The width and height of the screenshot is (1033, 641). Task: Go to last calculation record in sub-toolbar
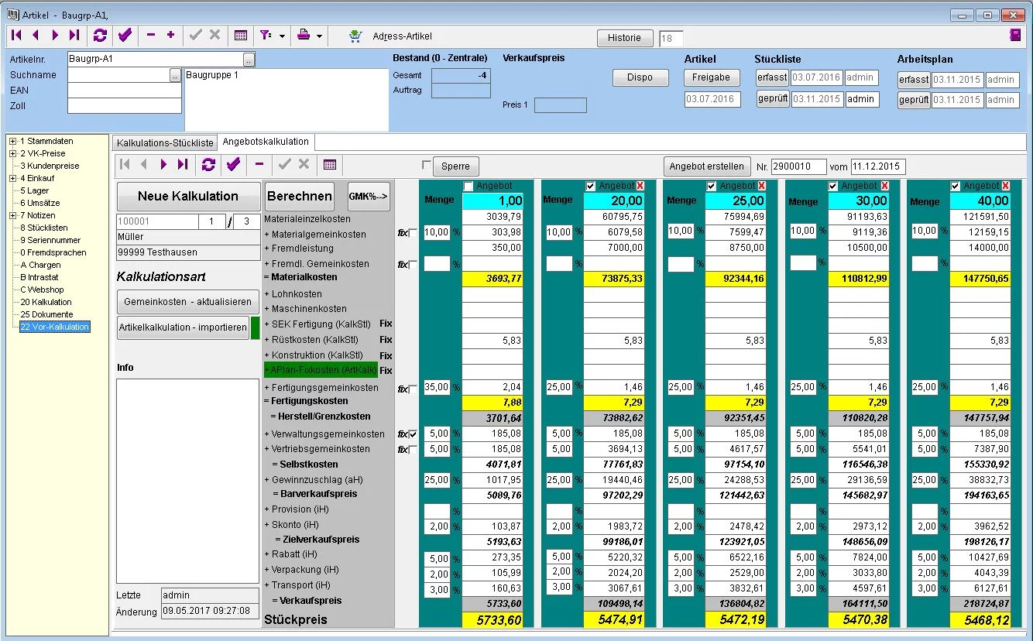[183, 164]
